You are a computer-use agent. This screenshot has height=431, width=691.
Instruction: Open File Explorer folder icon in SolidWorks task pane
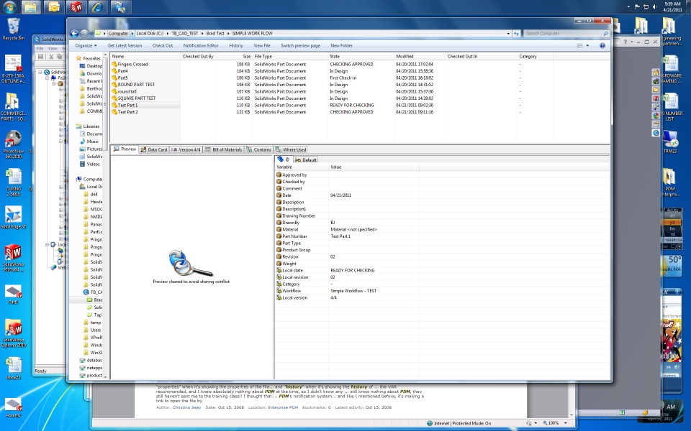pyautogui.click(x=656, y=90)
